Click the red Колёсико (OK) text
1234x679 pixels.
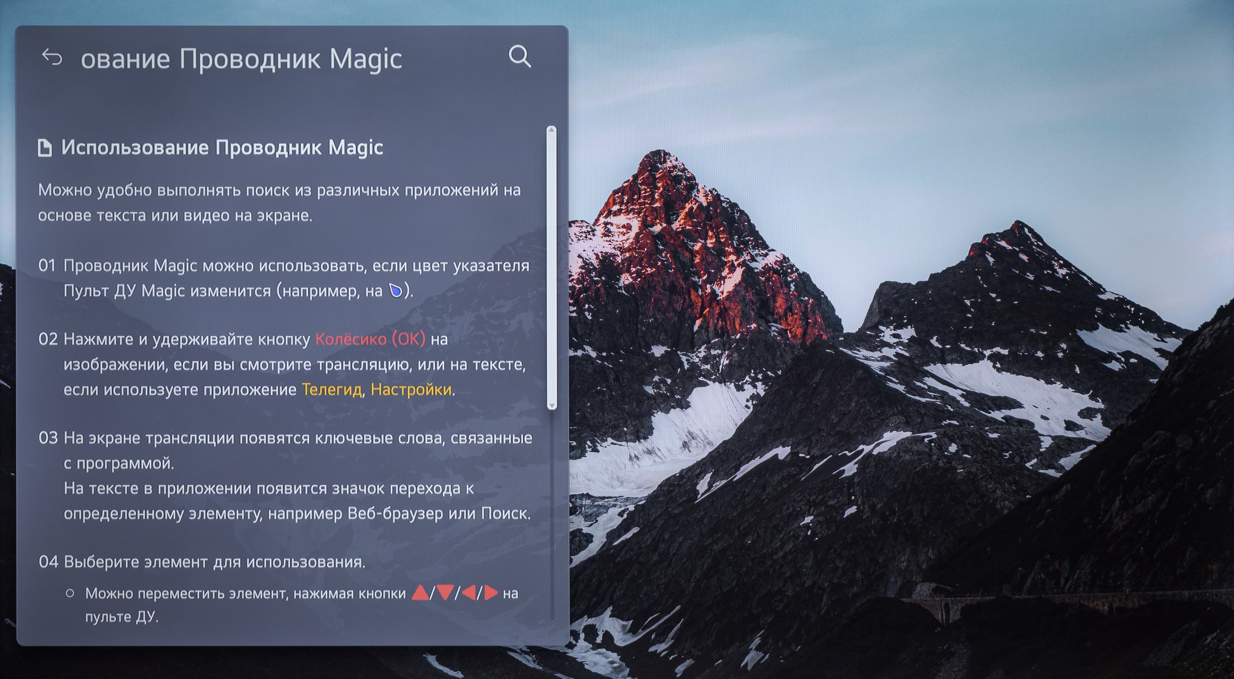(x=370, y=339)
